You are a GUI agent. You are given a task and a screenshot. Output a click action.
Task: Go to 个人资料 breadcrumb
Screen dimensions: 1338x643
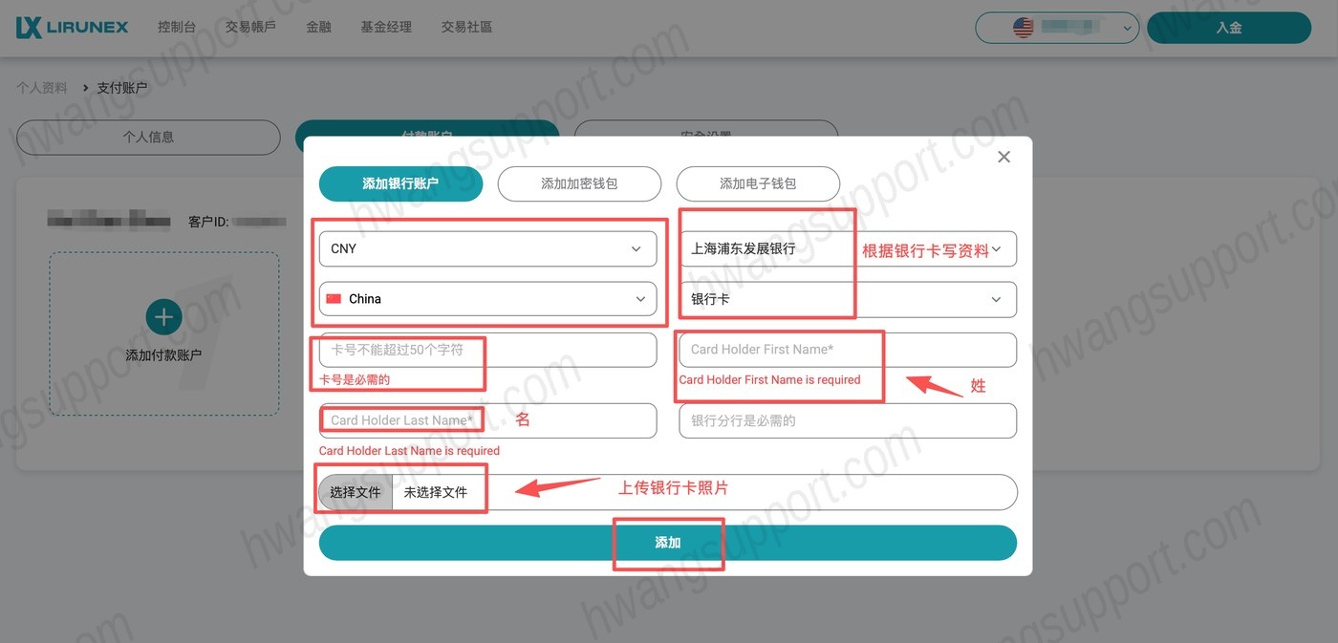tap(42, 87)
